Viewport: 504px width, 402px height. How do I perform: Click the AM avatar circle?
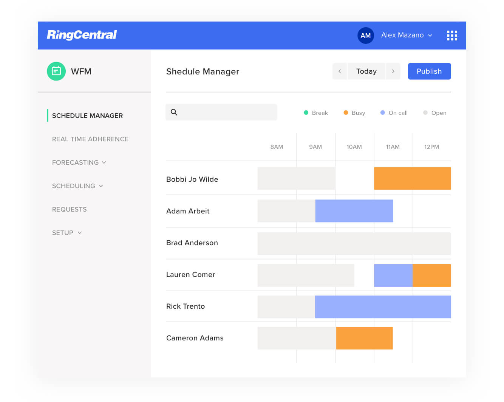[x=365, y=35]
